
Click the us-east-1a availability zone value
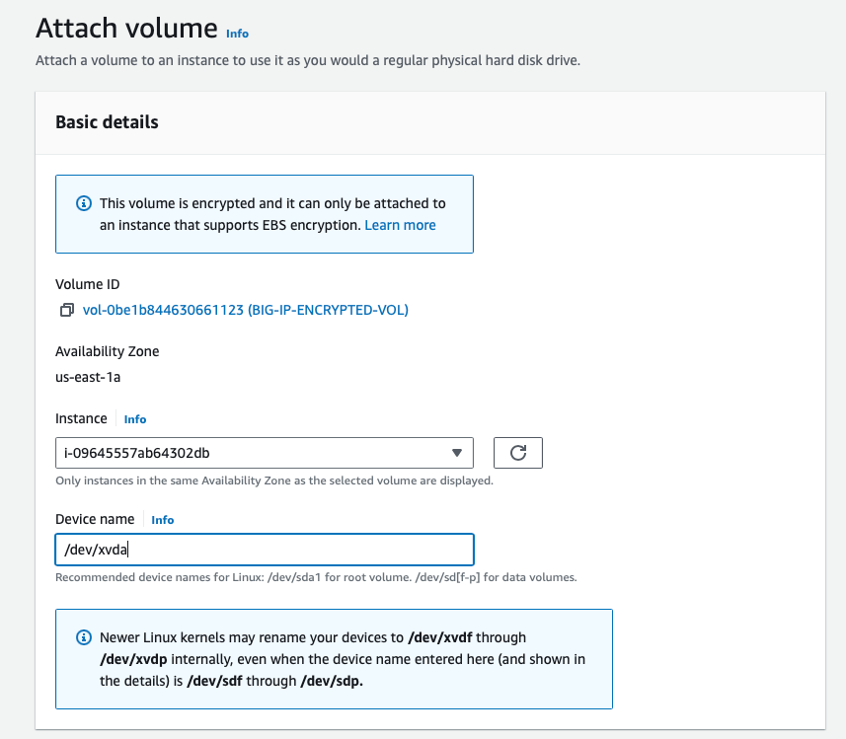click(x=88, y=376)
